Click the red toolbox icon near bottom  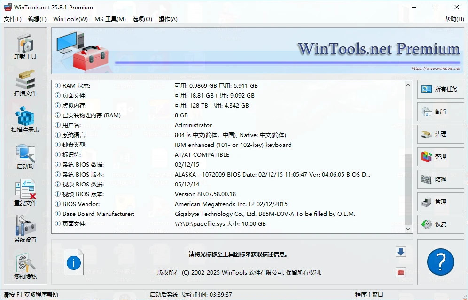tap(400, 272)
